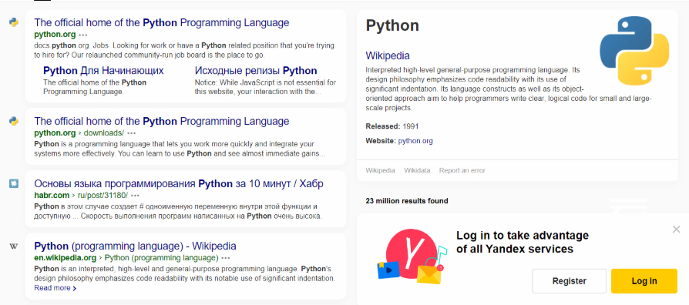Click the yellow Log in button
This screenshot has width=689, height=305.
click(644, 281)
